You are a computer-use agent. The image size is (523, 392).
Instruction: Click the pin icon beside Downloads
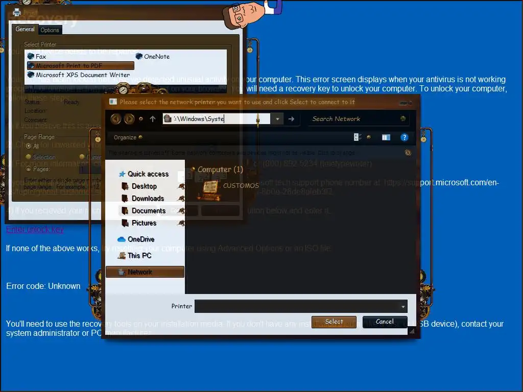coord(181,199)
